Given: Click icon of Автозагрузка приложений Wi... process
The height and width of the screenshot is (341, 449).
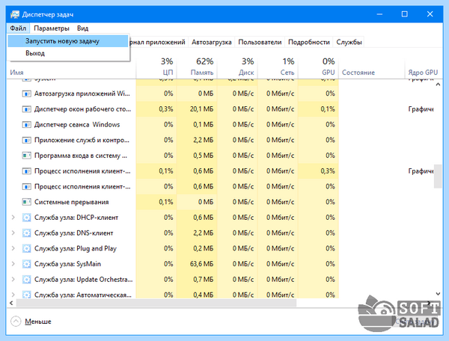Looking at the screenshot, I should pyautogui.click(x=27, y=93).
